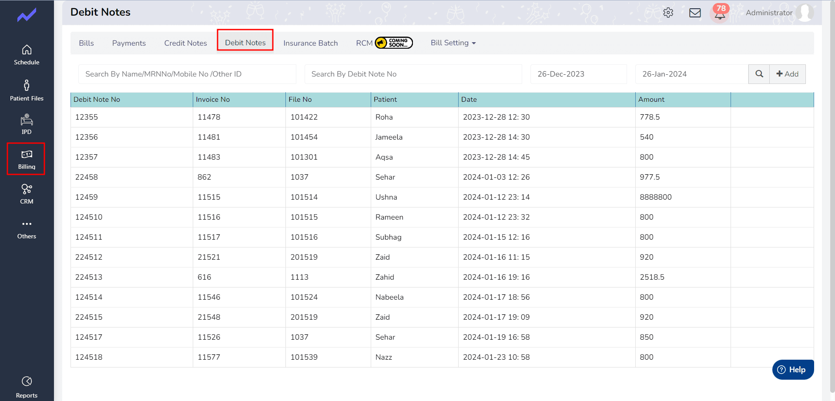The height and width of the screenshot is (401, 835).
Task: Click the Amount column header
Action: pos(683,100)
